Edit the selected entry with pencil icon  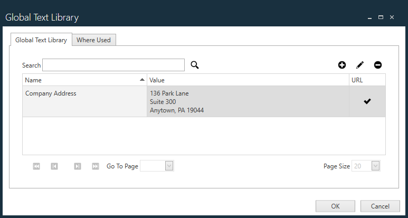(x=360, y=65)
